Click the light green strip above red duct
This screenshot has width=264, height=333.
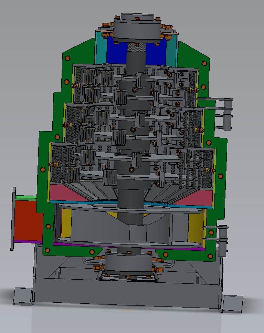pos(26,197)
